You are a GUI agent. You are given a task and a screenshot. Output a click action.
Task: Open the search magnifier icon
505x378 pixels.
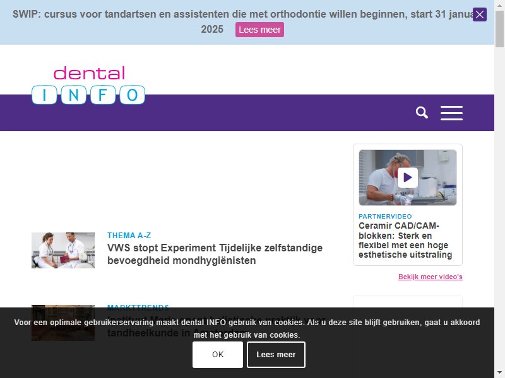pyautogui.click(x=422, y=113)
